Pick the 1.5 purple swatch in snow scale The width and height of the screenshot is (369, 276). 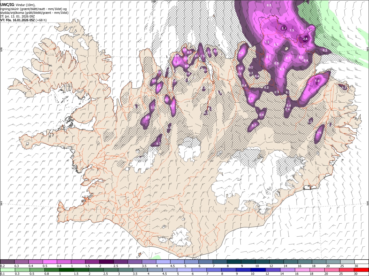coord(92,262)
